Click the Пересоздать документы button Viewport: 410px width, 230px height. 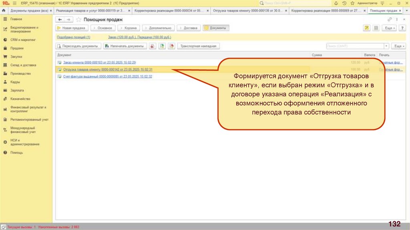78,46
